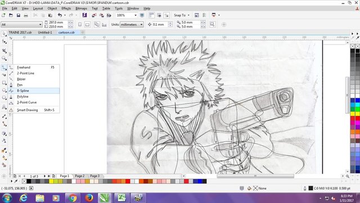Viewport: 360px width, 203px height.
Task: Click the Open file folder icon
Action: click(11, 15)
